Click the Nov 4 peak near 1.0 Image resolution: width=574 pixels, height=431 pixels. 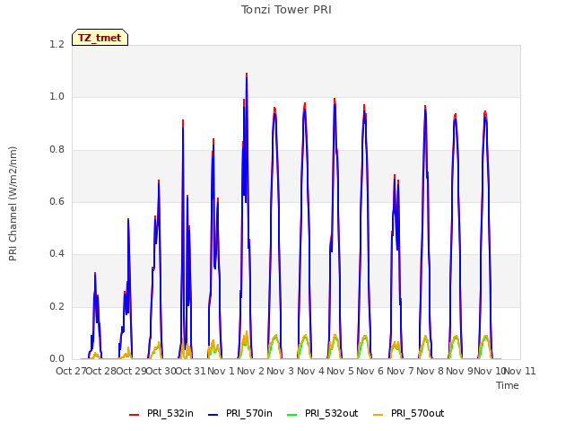[x=335, y=100]
